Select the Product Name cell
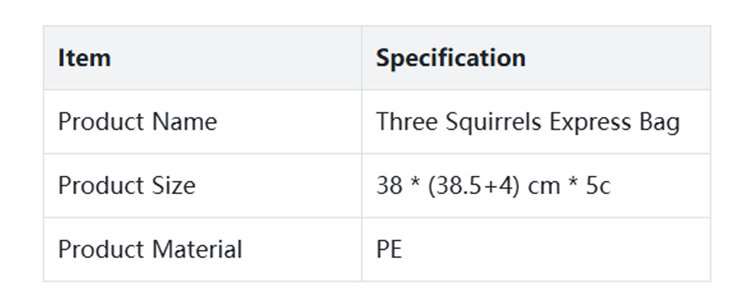Image resolution: width=755 pixels, height=308 pixels. (x=137, y=122)
